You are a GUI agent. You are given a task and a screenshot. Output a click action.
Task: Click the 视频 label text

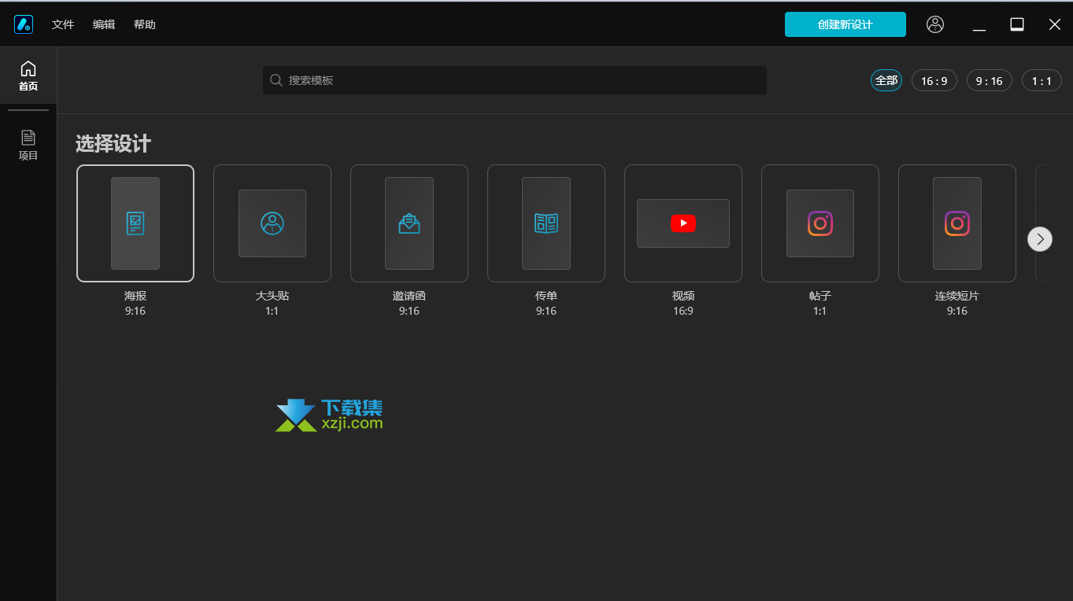pyautogui.click(x=683, y=296)
